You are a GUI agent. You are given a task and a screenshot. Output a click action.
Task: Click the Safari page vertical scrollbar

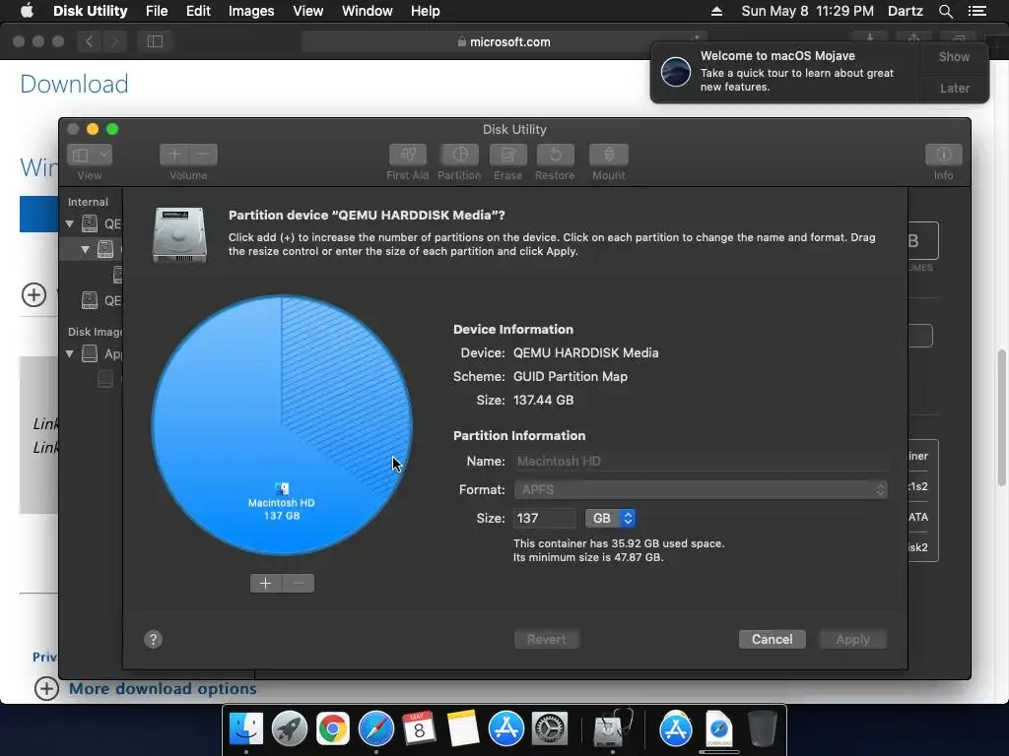1001,417
